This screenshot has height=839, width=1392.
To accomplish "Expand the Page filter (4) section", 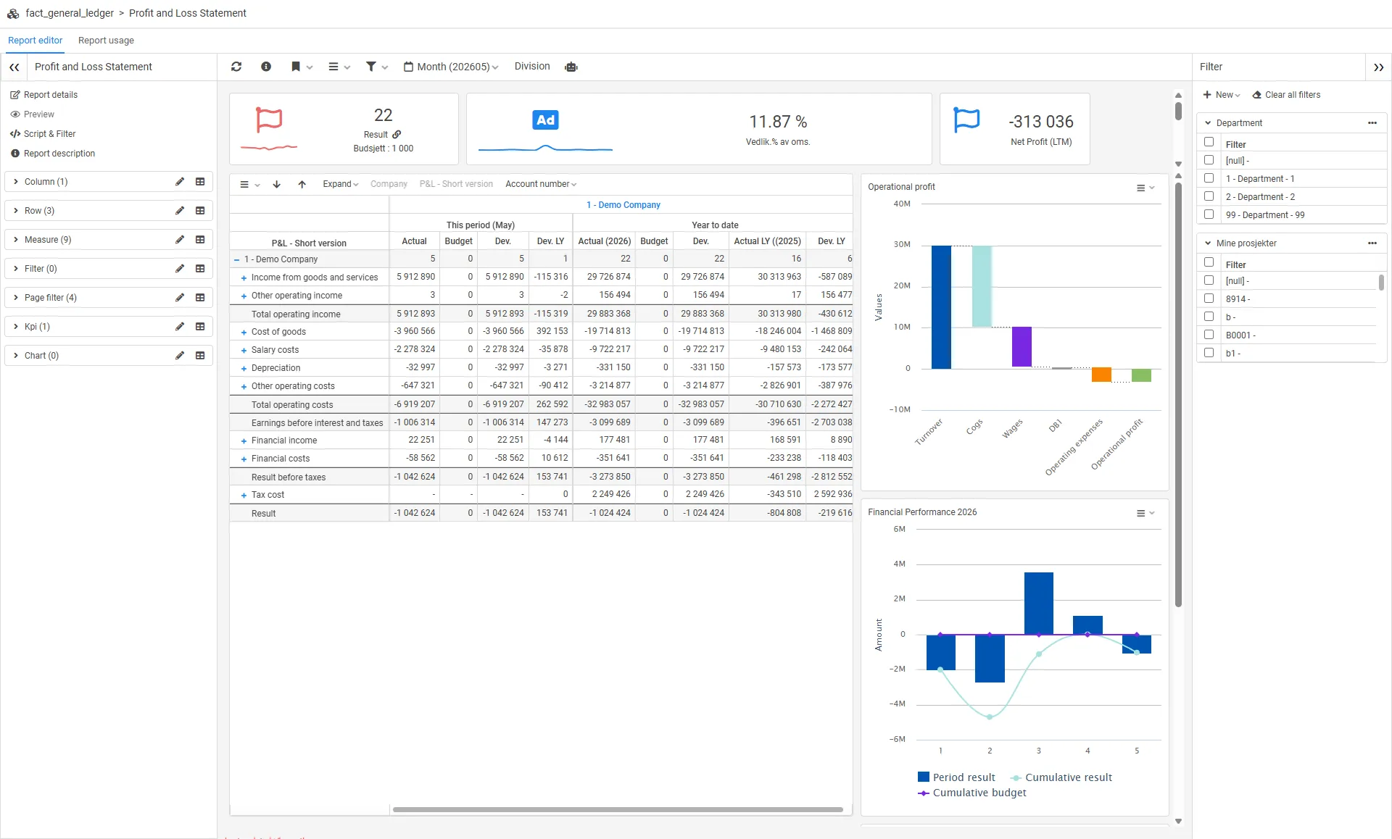I will [16, 298].
